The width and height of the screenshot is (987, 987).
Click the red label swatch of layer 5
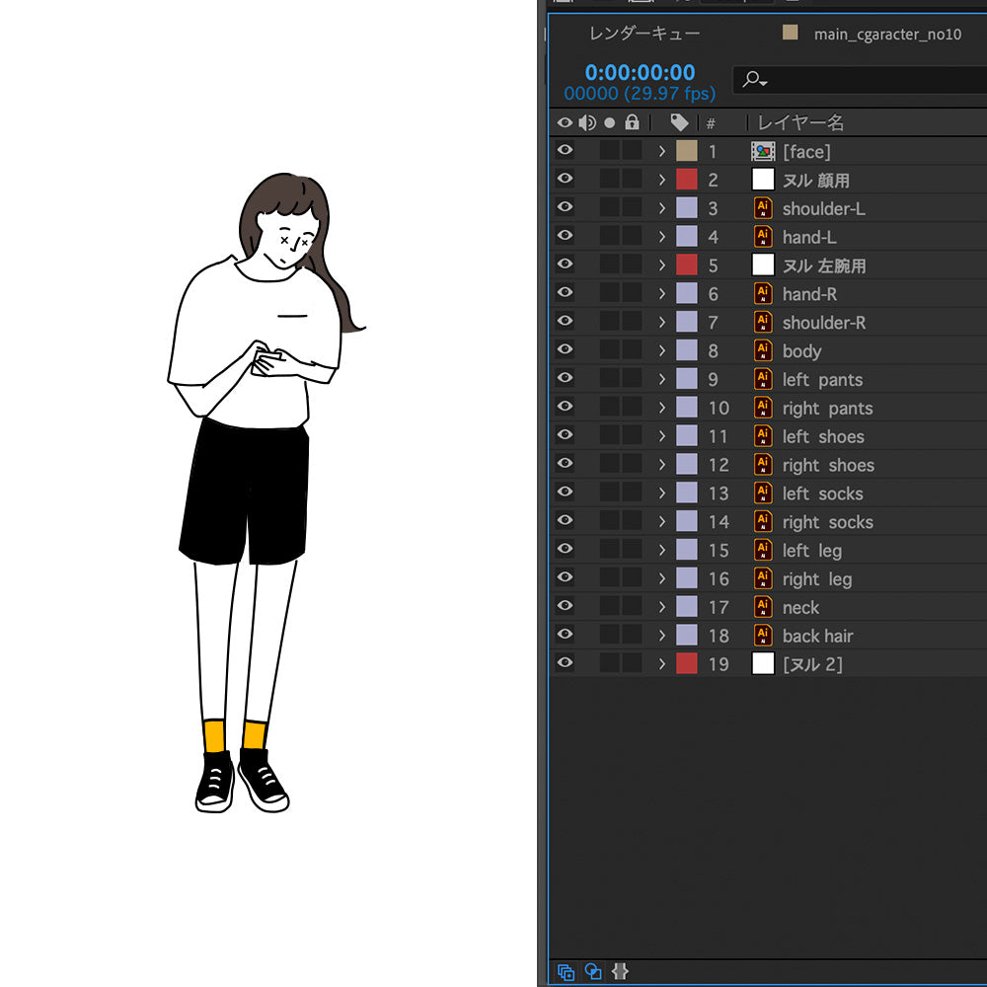point(686,266)
